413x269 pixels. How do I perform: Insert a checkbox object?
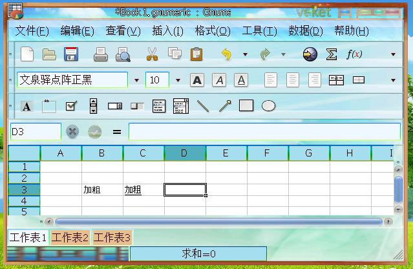(71, 106)
